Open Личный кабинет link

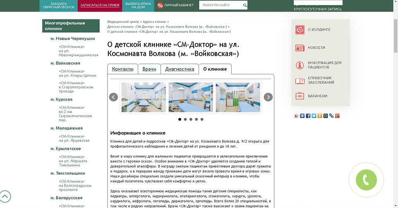(x=179, y=5)
